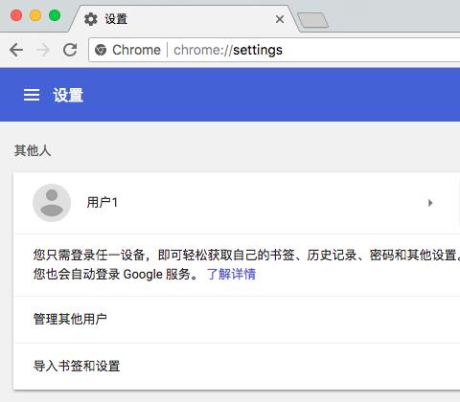Reload the chrome://settings page
This screenshot has height=402, width=460.
(x=70, y=50)
